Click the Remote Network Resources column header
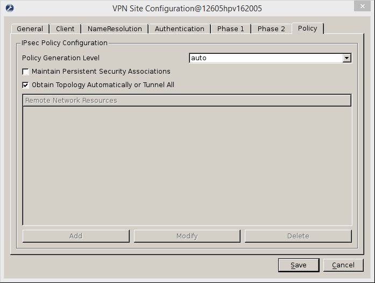The width and height of the screenshot is (375, 283). 187,101
